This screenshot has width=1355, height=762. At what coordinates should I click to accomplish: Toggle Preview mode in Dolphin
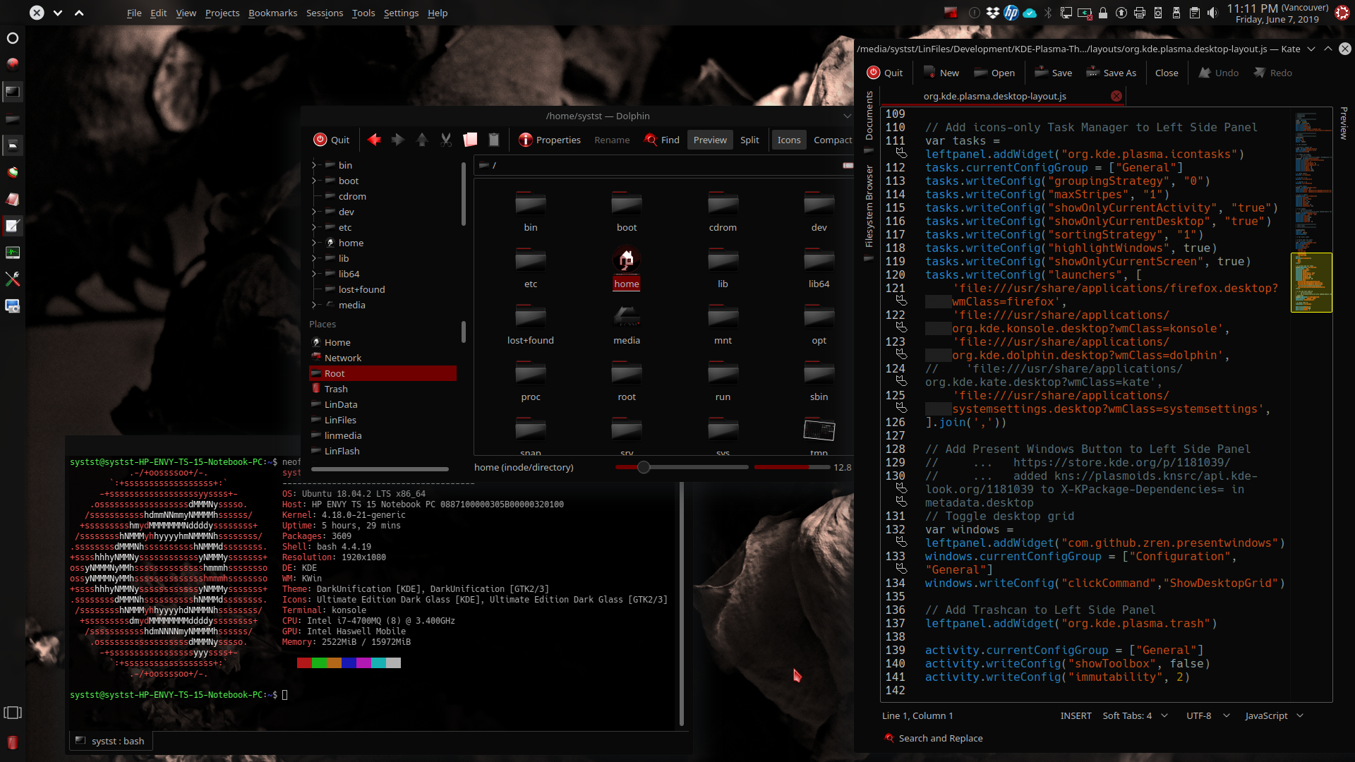pos(710,140)
